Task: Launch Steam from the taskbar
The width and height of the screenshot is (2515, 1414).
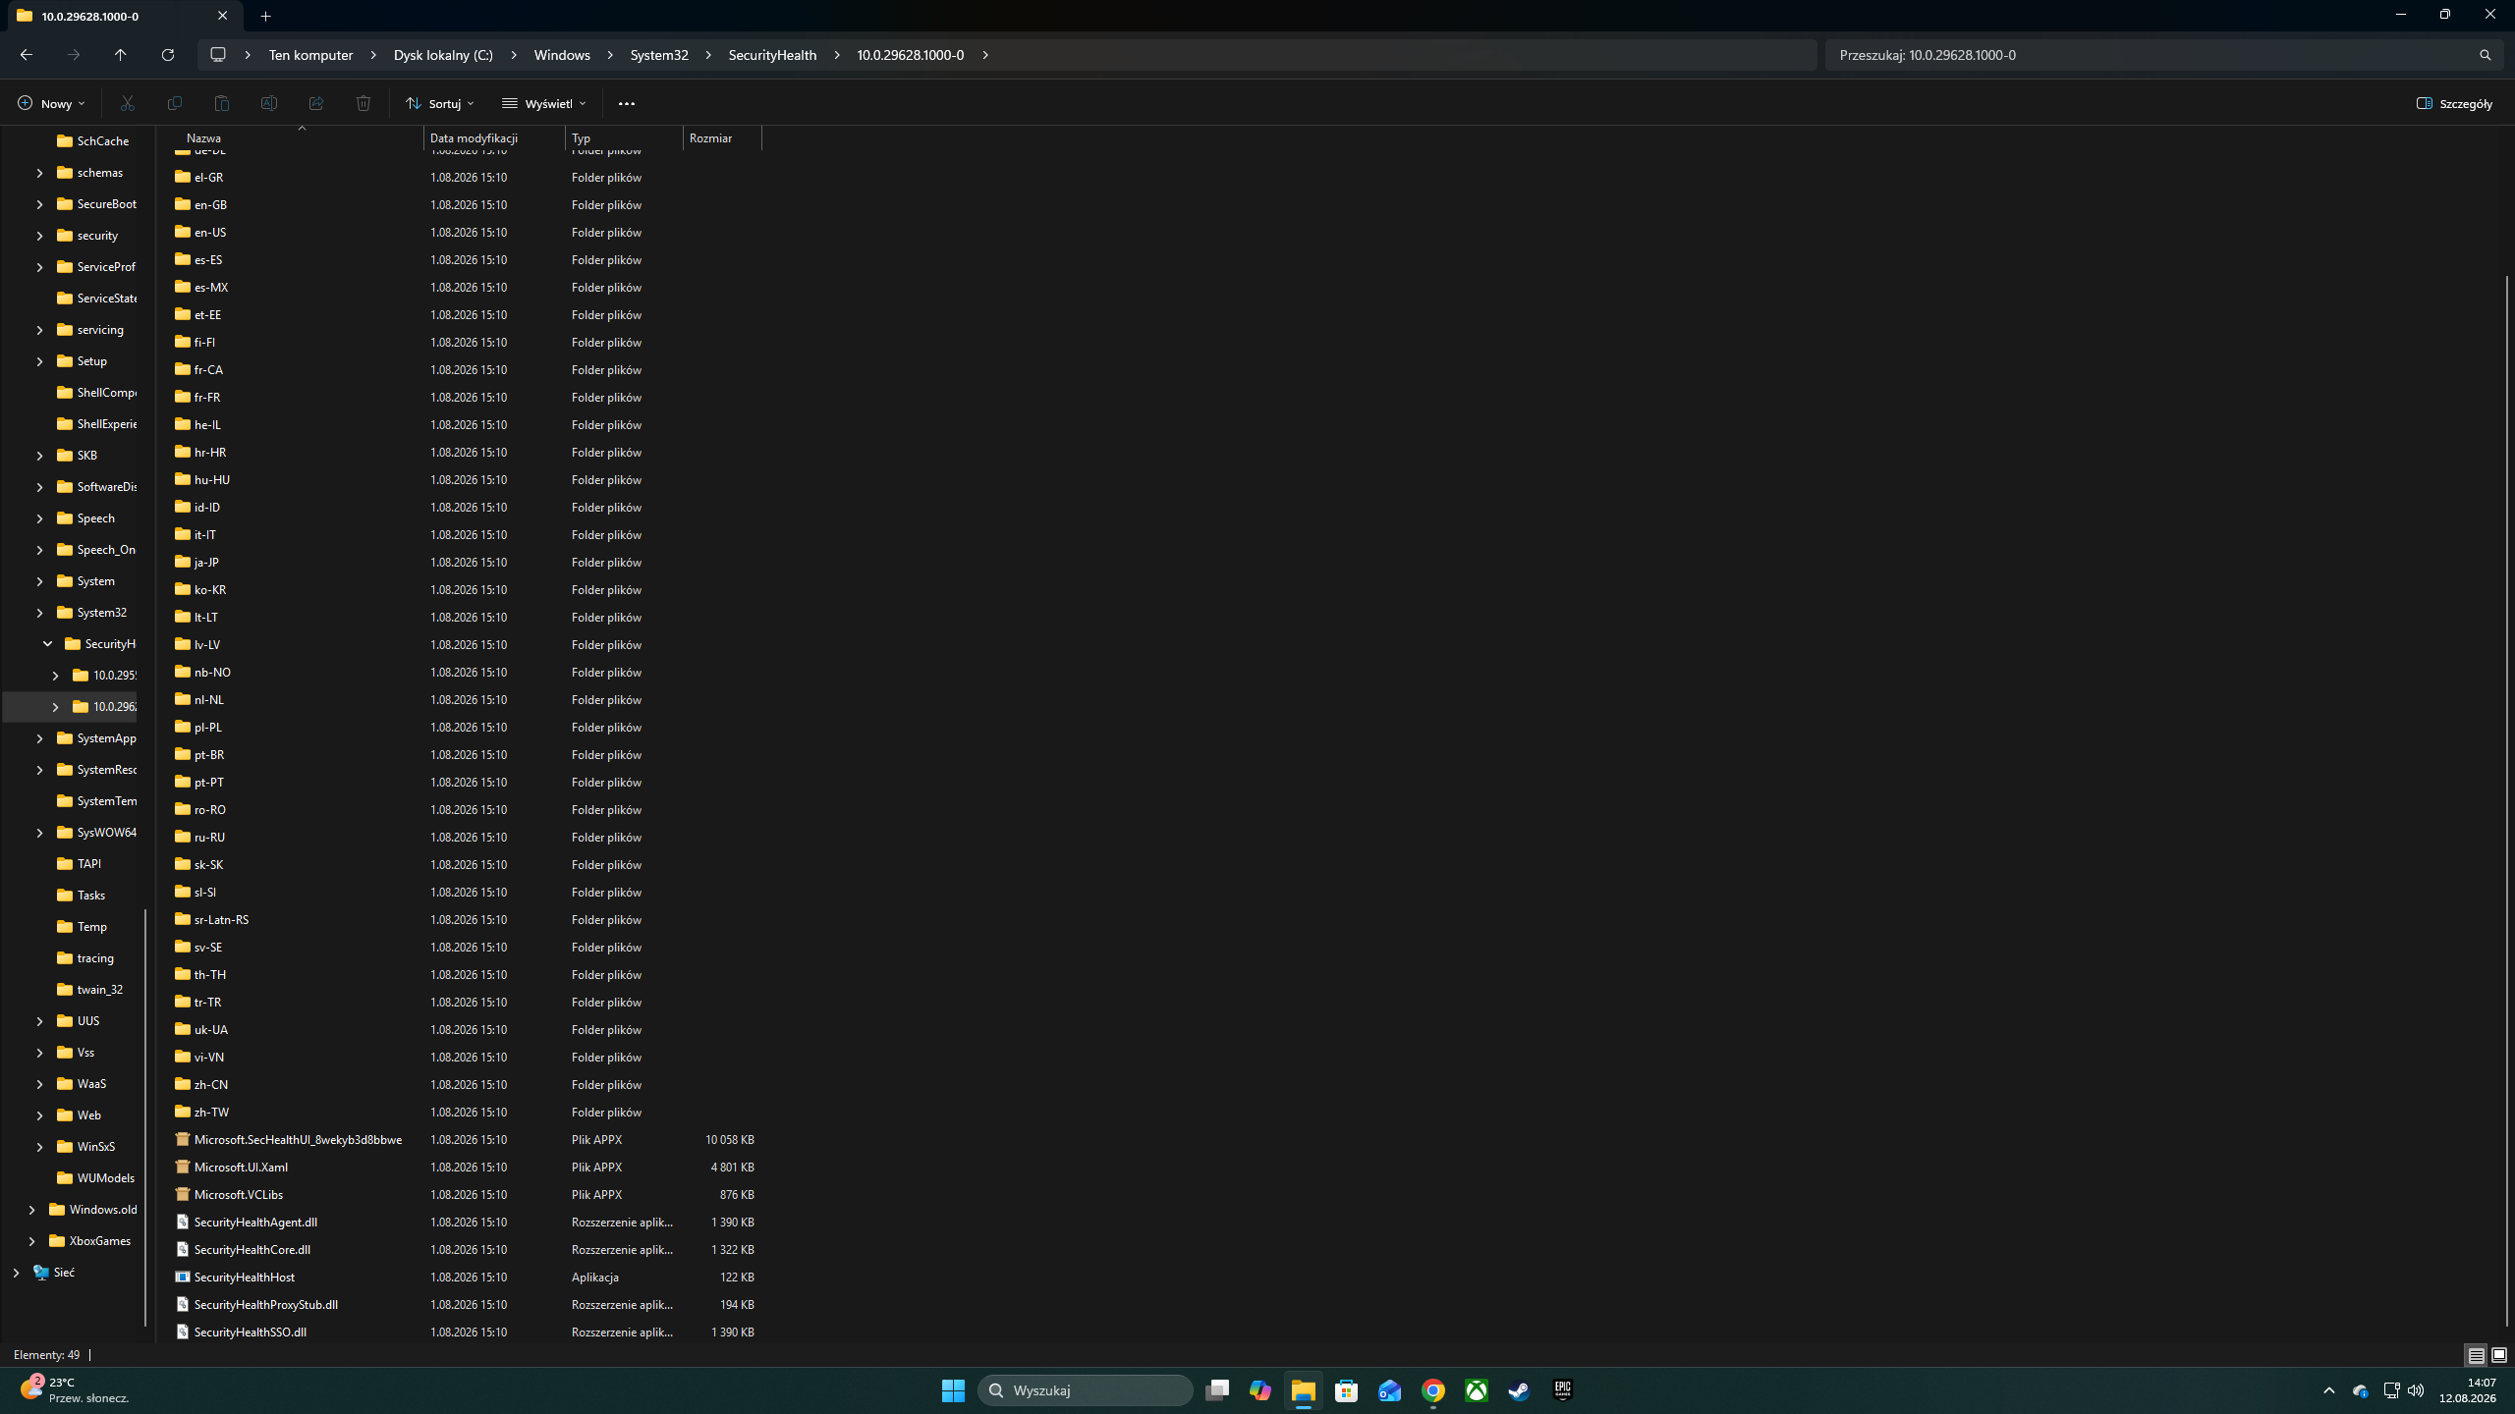Action: (1519, 1390)
